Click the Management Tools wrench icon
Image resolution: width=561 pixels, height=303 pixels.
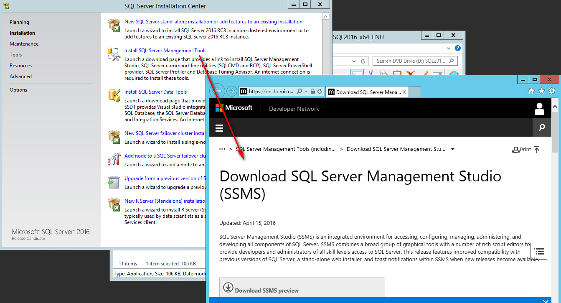[x=114, y=54]
